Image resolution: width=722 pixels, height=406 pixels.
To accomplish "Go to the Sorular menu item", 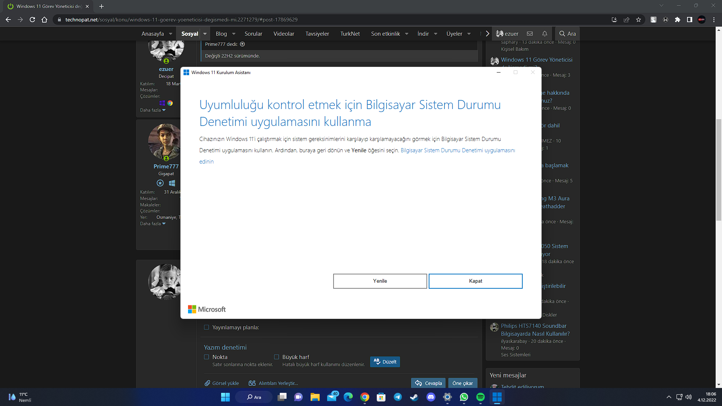I will (x=253, y=33).
